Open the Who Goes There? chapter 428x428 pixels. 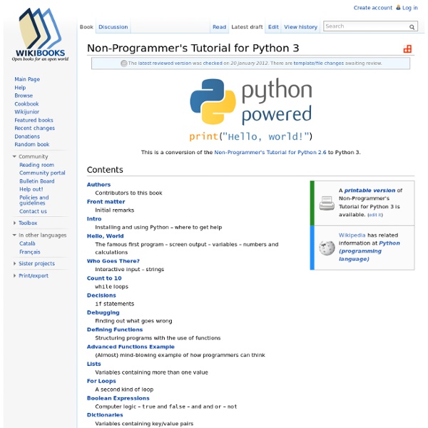click(x=113, y=261)
